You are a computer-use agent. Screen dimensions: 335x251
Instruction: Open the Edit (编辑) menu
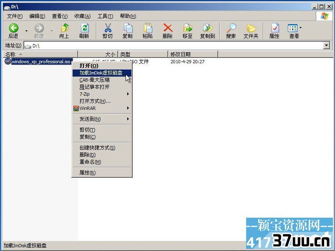click(37, 16)
